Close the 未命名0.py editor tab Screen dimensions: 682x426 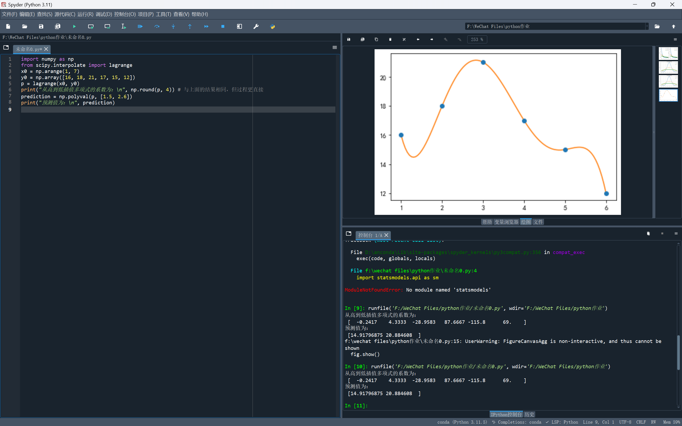pos(46,49)
